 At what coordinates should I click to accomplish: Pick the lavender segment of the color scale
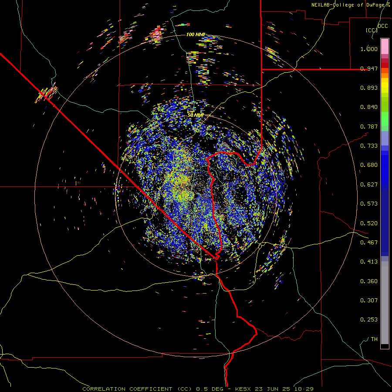tap(385, 138)
